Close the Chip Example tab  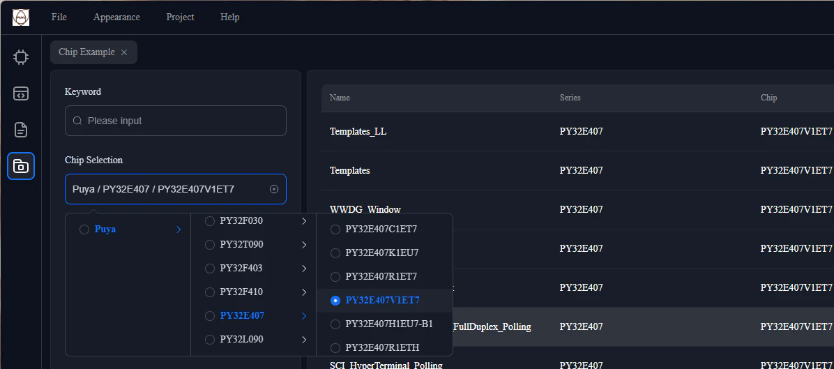[x=124, y=52]
